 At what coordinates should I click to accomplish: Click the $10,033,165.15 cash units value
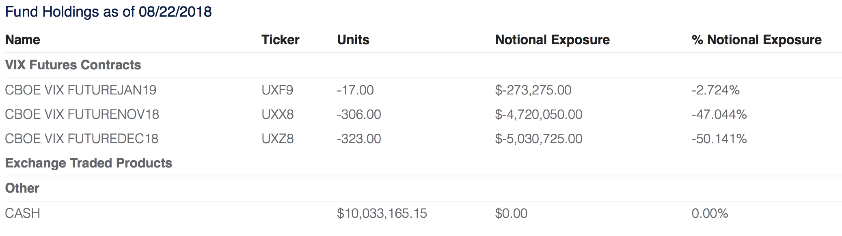coord(382,213)
